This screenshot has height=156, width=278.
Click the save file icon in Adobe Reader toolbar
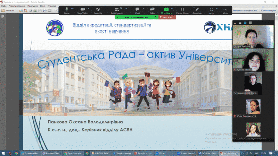pyautogui.click(x=40, y=11)
